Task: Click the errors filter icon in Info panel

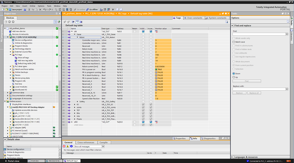Action: (63, 146)
